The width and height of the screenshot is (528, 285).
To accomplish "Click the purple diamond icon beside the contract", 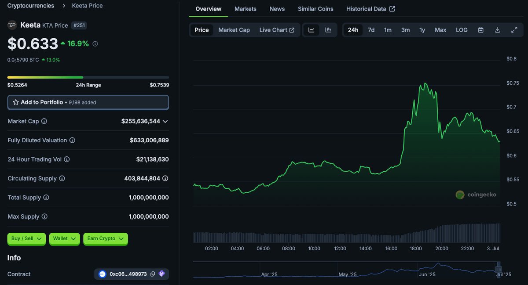I will (x=161, y=274).
